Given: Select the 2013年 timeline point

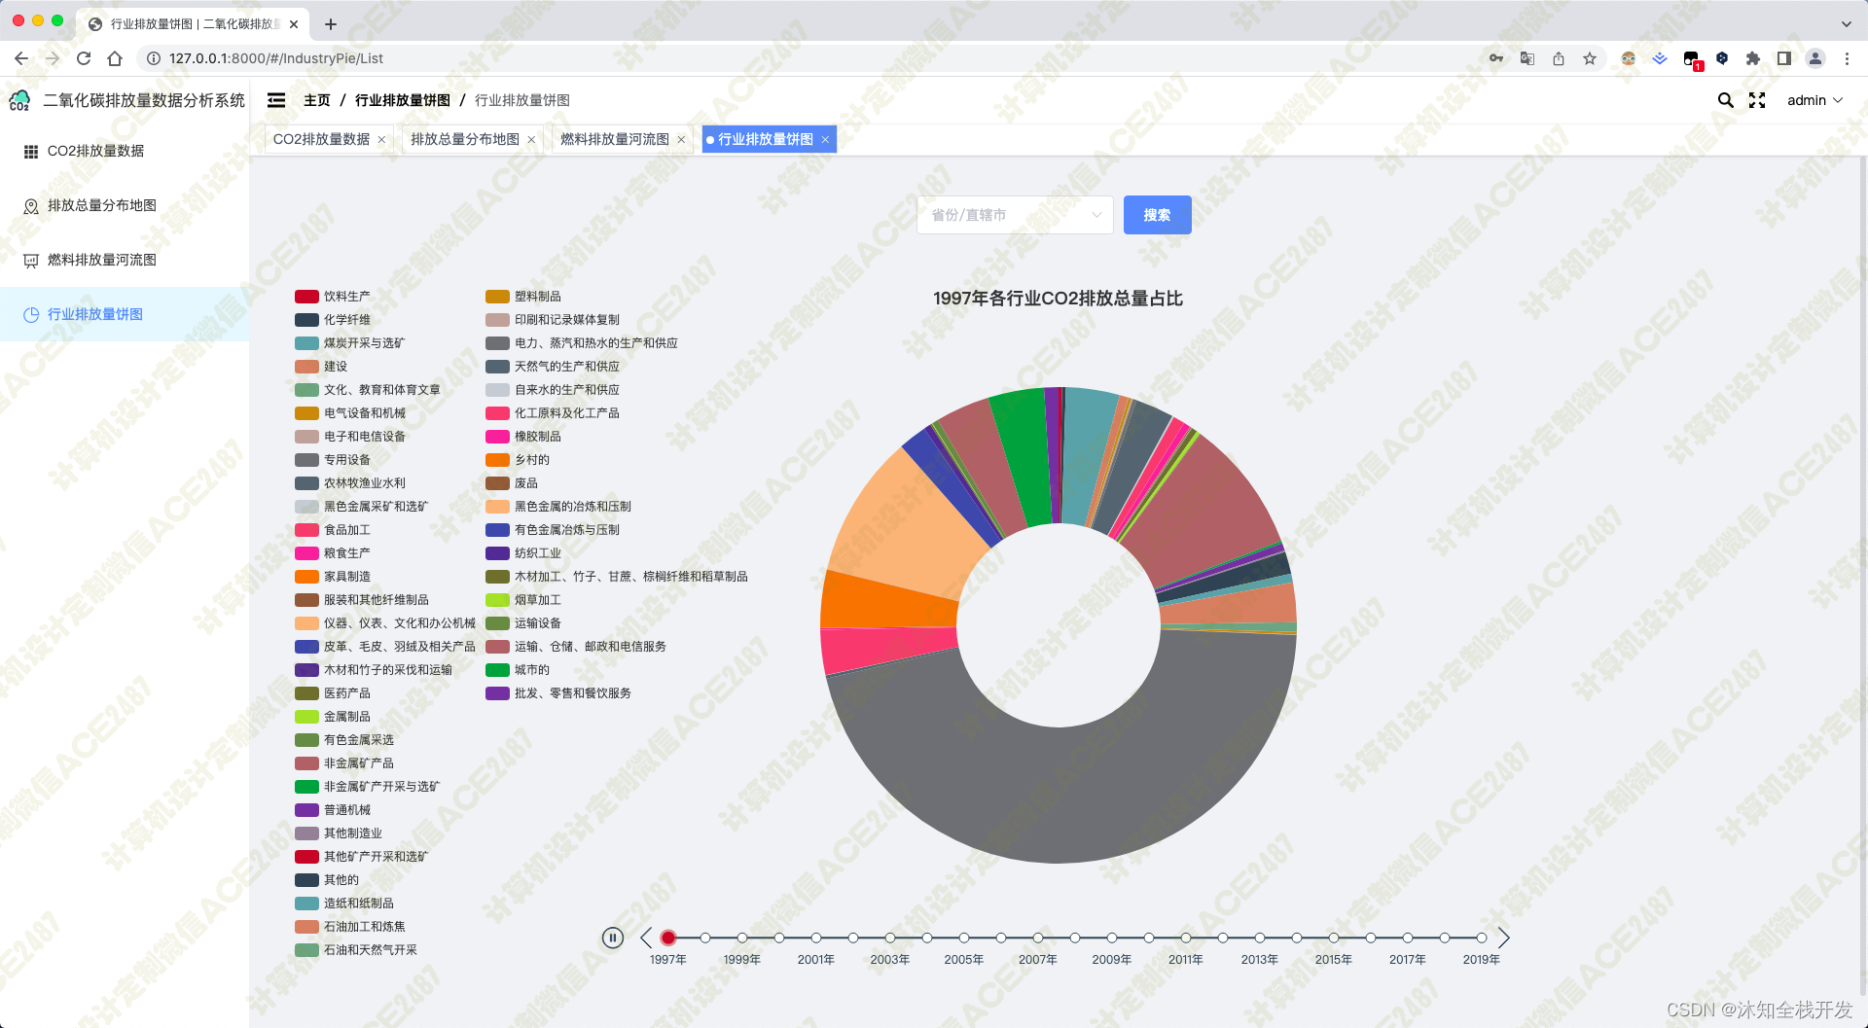Looking at the screenshot, I should tap(1260, 938).
